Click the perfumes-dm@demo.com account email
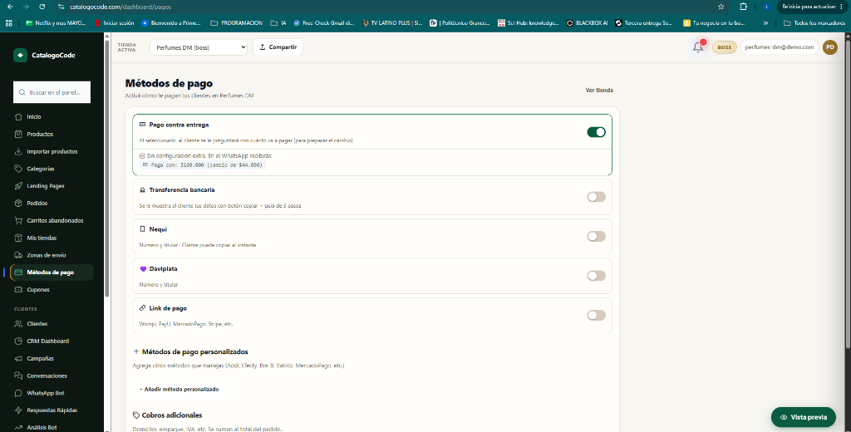This screenshot has width=851, height=432. click(780, 47)
